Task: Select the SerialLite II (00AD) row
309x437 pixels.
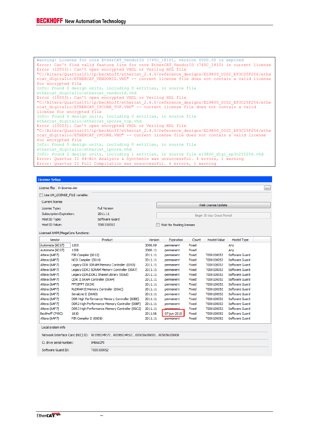Action: 155,294
